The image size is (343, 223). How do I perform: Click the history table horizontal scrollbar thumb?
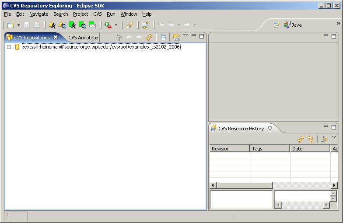point(245,185)
